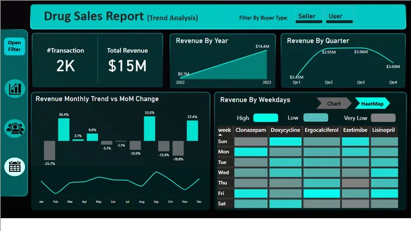Open the calendar trend page icon
The width and height of the screenshot is (411, 231).
point(15,167)
